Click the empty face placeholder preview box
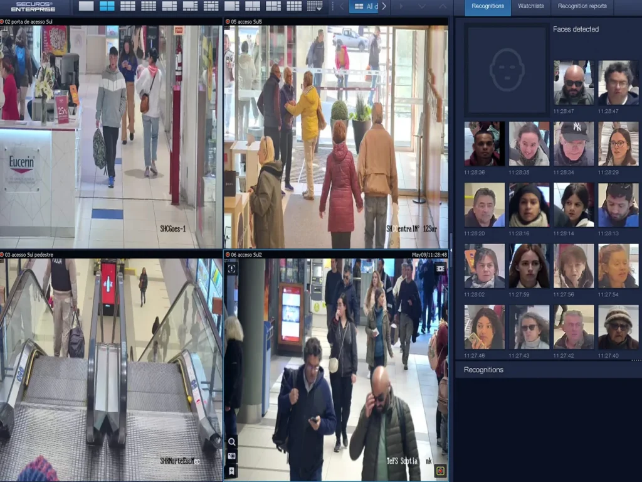Screen dimensions: 642x482 pos(507,70)
